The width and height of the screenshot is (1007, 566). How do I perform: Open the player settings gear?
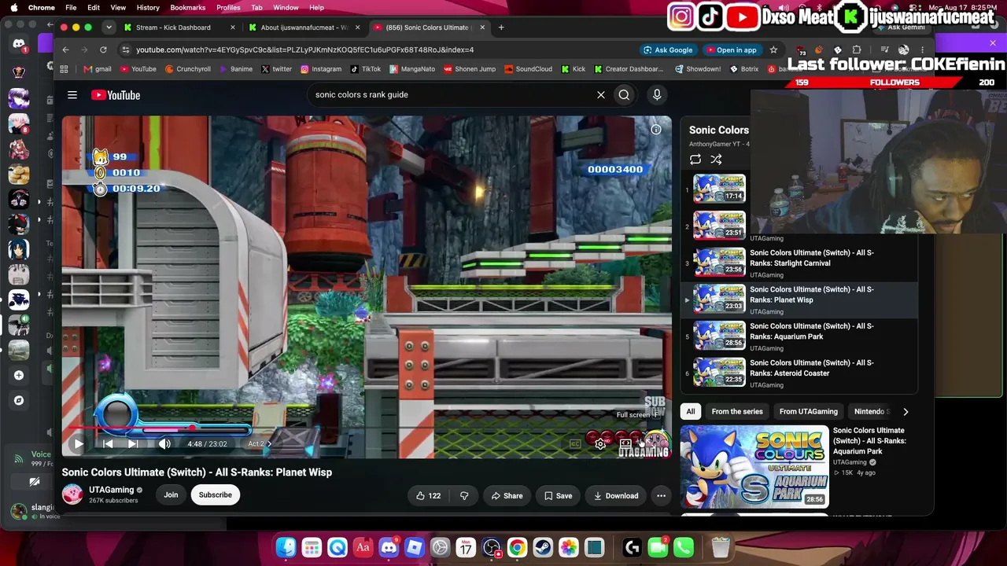click(x=600, y=444)
